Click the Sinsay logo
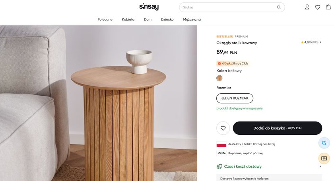Viewport: 334px width, 181px height. [149, 7]
